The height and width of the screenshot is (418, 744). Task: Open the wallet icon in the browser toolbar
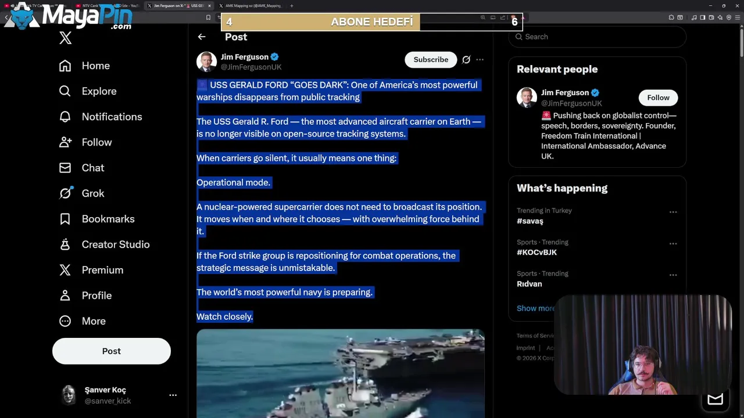point(711,17)
